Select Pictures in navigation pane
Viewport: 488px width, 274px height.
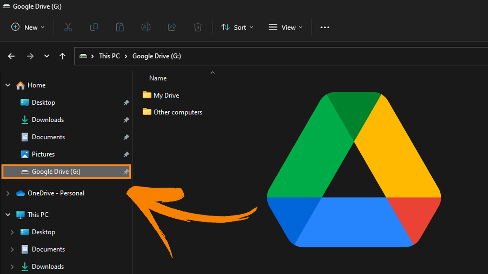(43, 154)
